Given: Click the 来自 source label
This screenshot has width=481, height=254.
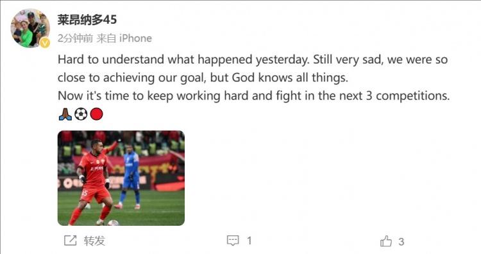Looking at the screenshot, I should tap(106, 38).
